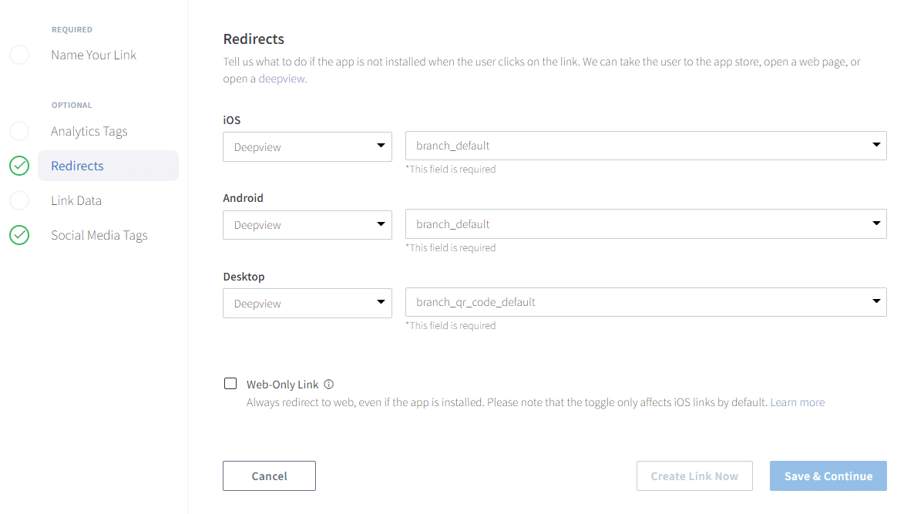Click the Cancel button
The height and width of the screenshot is (514, 914).
268,475
